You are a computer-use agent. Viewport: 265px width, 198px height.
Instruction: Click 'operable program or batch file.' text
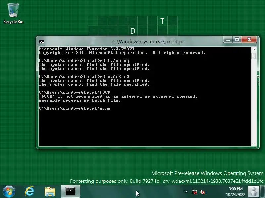[80, 100]
